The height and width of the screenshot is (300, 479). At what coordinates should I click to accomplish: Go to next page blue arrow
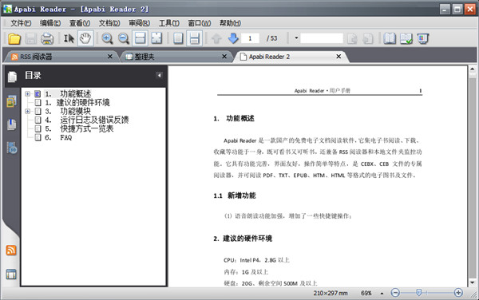(233, 38)
